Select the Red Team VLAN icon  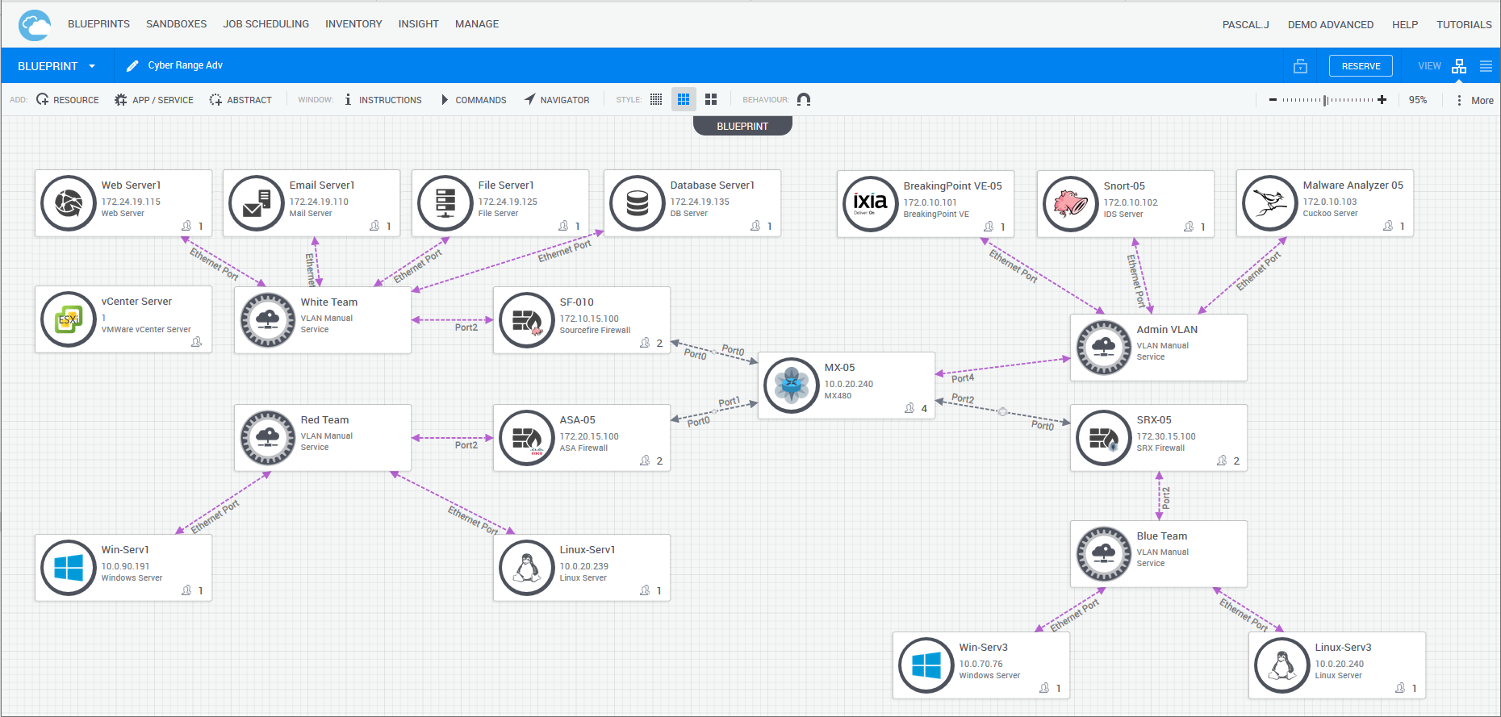coord(268,438)
